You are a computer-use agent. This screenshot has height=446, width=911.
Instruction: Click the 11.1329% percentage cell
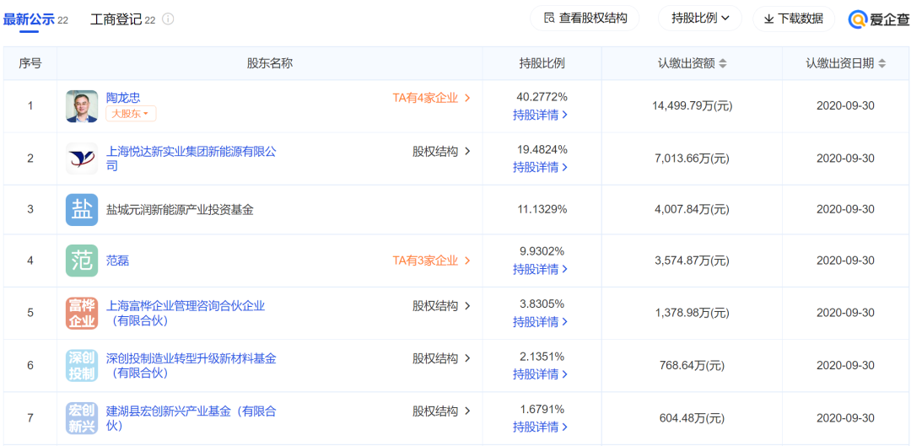click(542, 209)
